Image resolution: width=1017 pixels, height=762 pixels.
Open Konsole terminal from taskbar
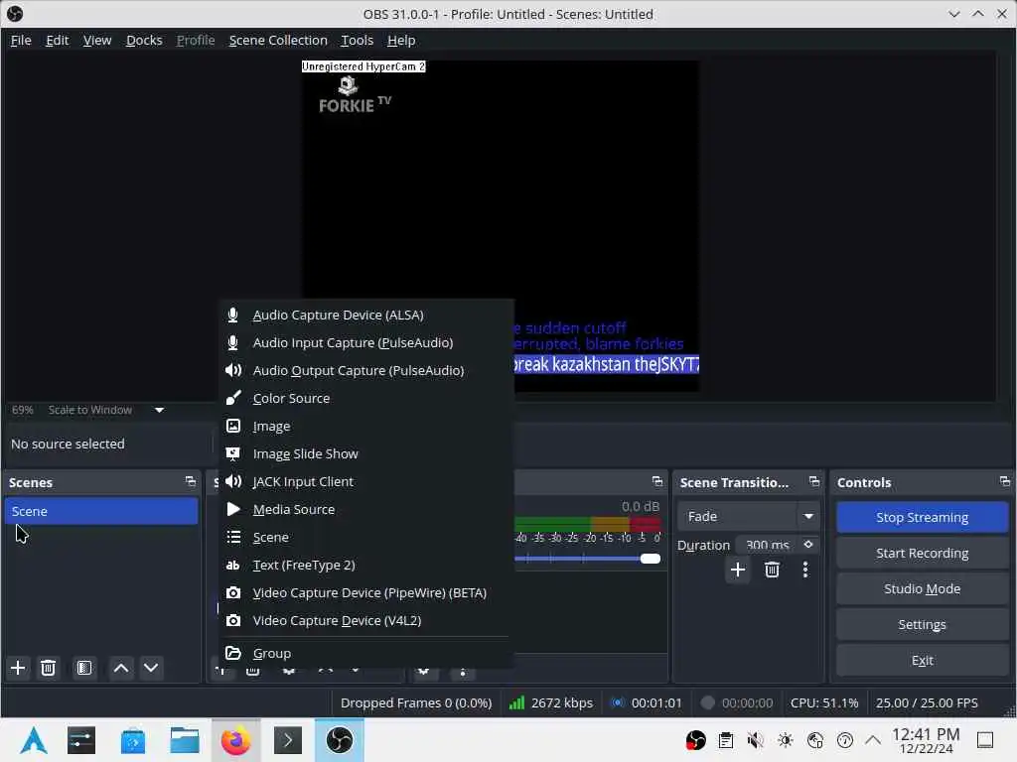pyautogui.click(x=288, y=740)
